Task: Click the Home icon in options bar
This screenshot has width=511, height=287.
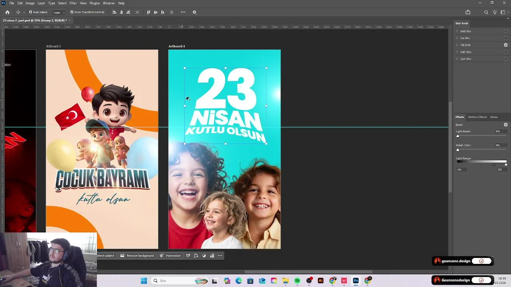Action: [x=7, y=12]
